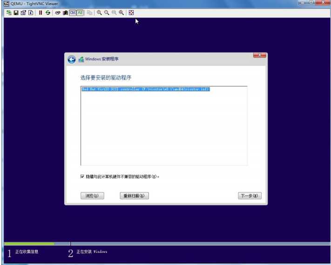Click the 重新扫描(R) rescan button
The width and height of the screenshot is (331, 265).
[x=134, y=196]
